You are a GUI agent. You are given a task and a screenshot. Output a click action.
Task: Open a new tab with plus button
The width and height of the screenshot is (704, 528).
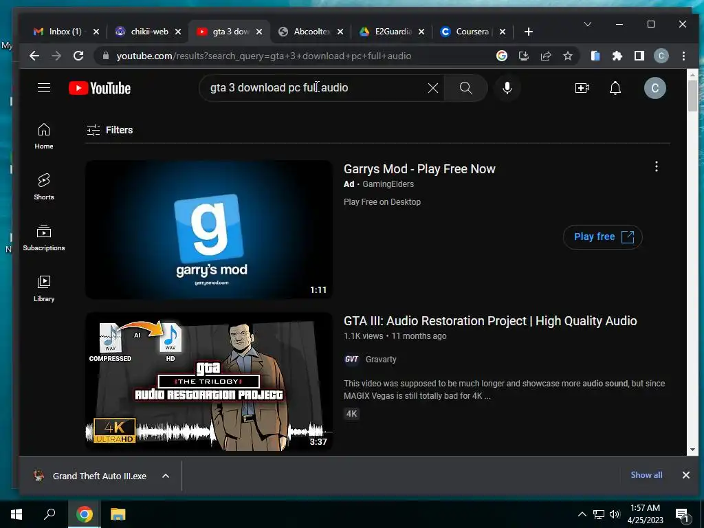(x=529, y=32)
